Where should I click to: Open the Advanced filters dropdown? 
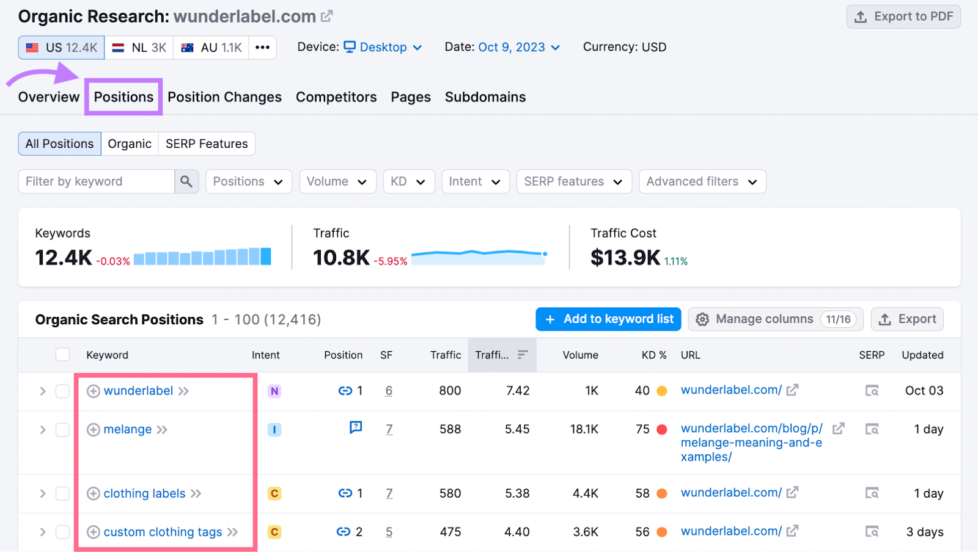tap(701, 181)
